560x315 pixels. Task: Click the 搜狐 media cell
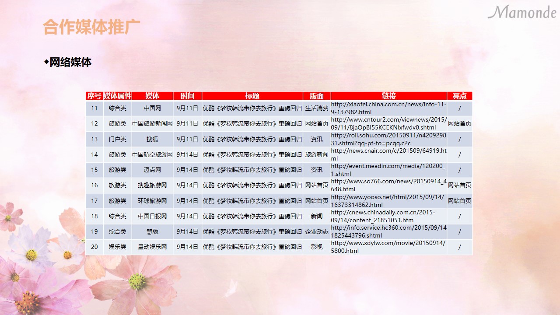click(x=152, y=139)
